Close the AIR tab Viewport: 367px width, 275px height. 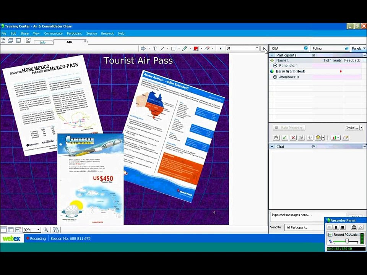[85, 41]
